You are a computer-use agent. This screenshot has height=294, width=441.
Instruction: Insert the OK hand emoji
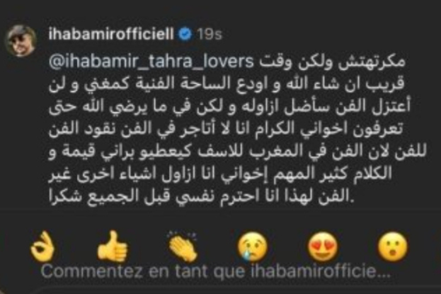[x=42, y=247]
